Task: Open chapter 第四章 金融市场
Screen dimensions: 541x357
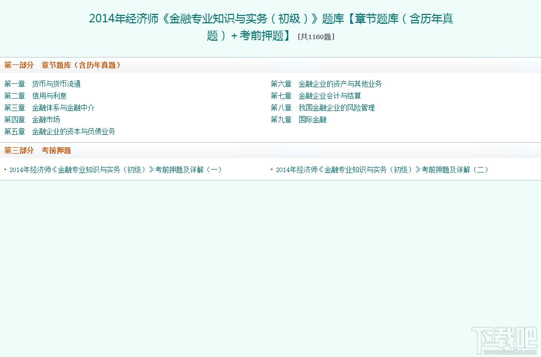Action: point(32,119)
